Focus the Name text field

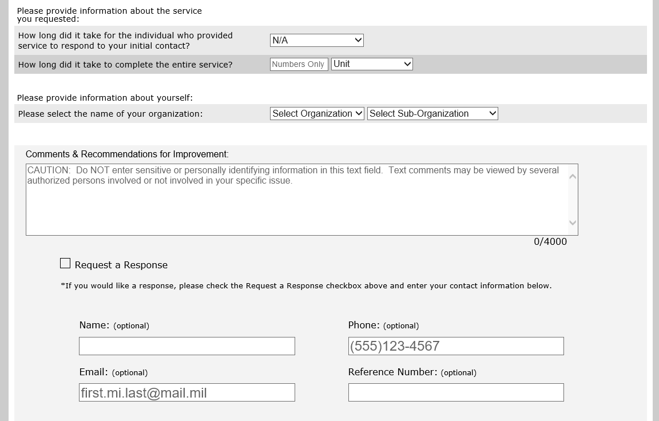click(187, 346)
